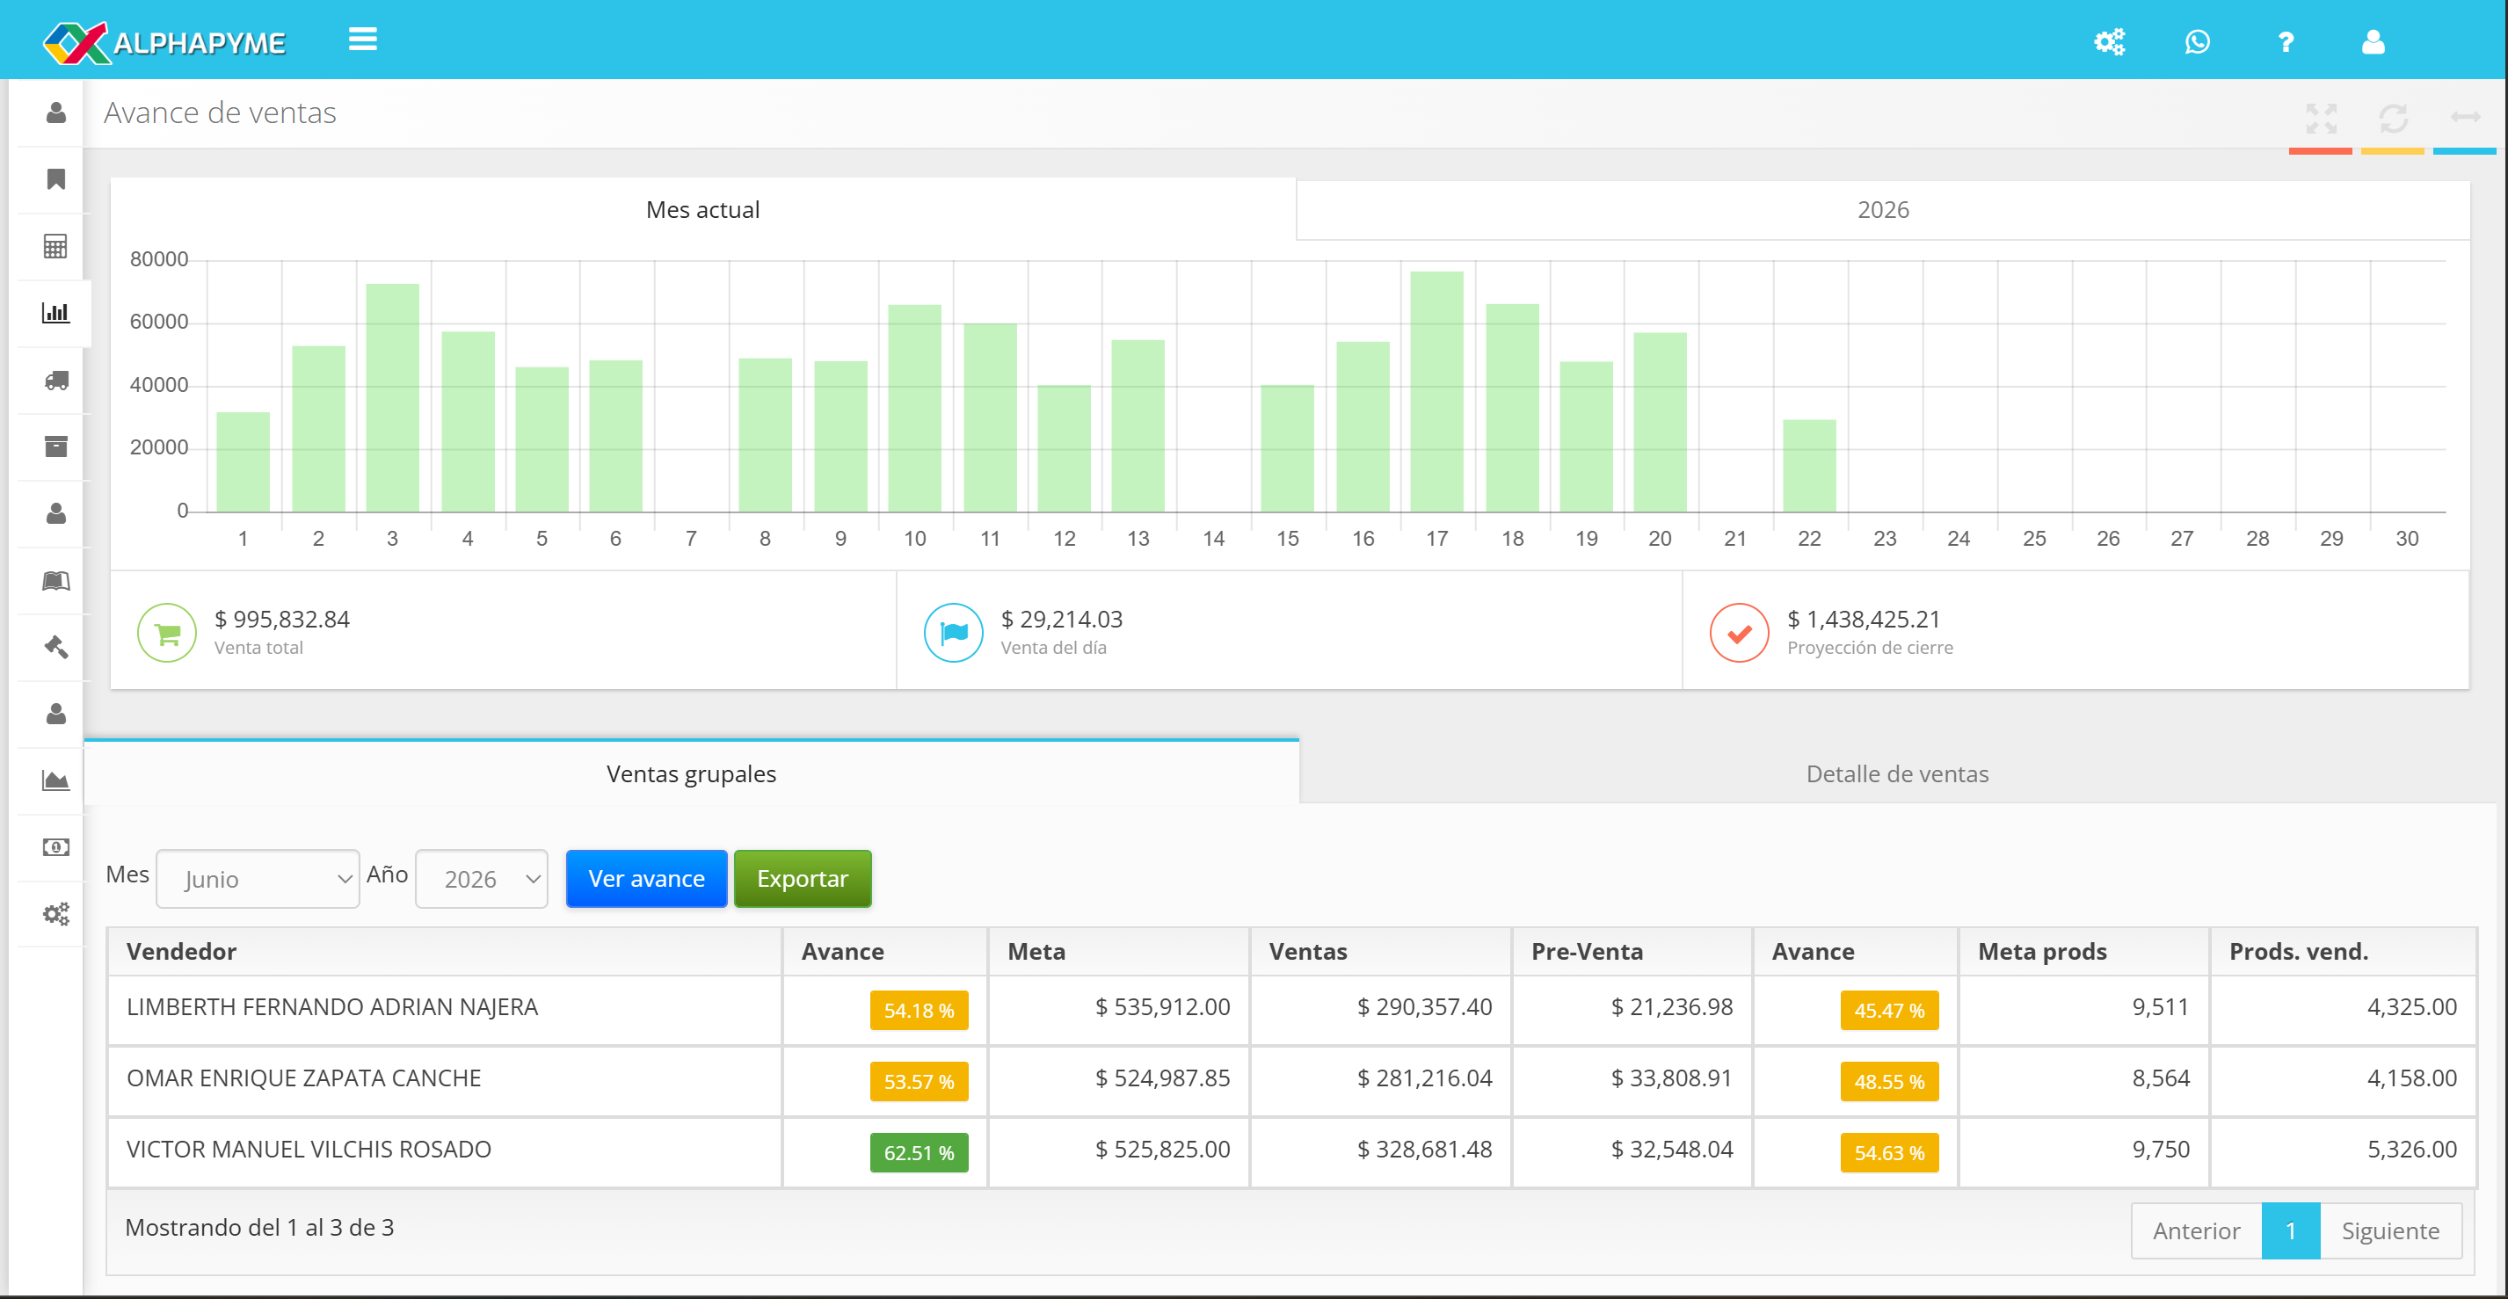Viewport: 2508px width, 1299px height.
Task: Open the user profile icon in top bar
Action: [2374, 42]
